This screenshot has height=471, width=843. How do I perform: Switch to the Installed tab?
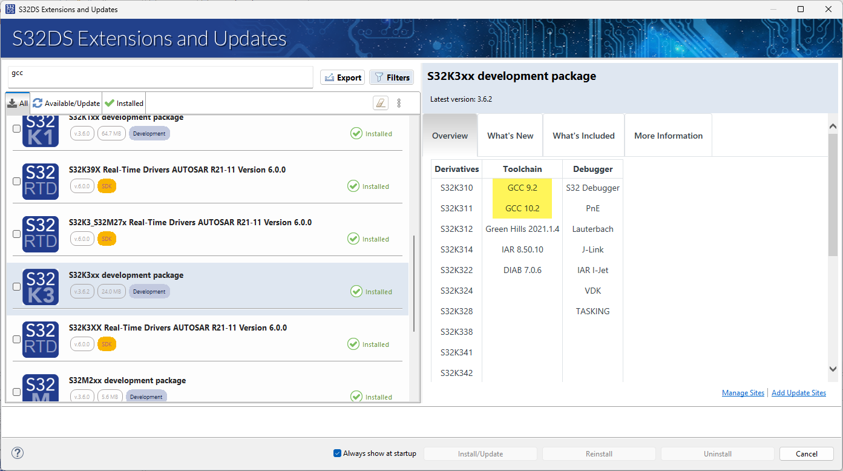[123, 104]
